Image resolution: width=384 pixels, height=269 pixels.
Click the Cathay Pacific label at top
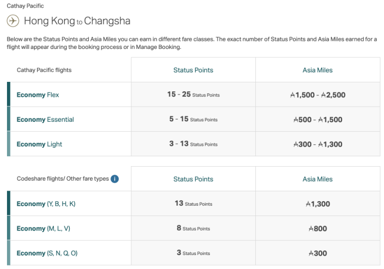click(25, 6)
